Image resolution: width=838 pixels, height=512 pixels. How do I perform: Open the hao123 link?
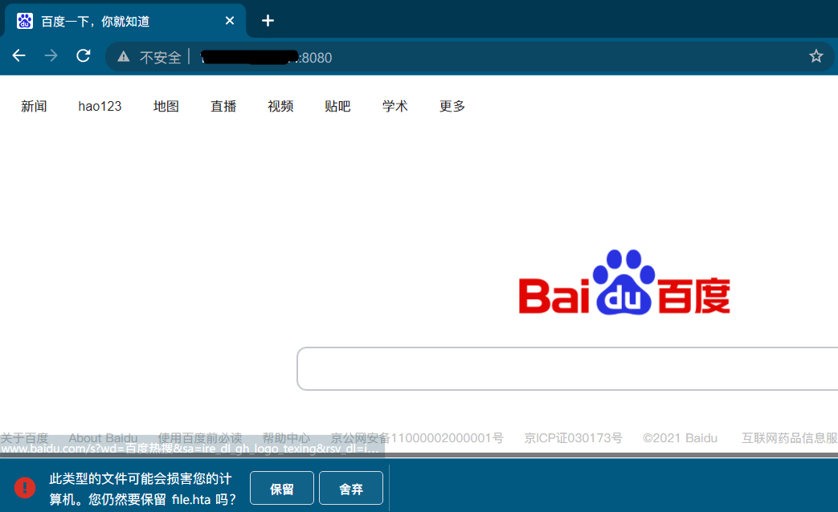click(x=100, y=106)
